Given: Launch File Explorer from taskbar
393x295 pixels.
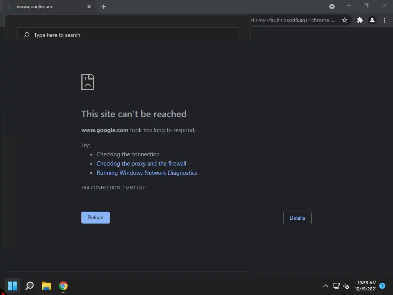Looking at the screenshot, I should 46,286.
